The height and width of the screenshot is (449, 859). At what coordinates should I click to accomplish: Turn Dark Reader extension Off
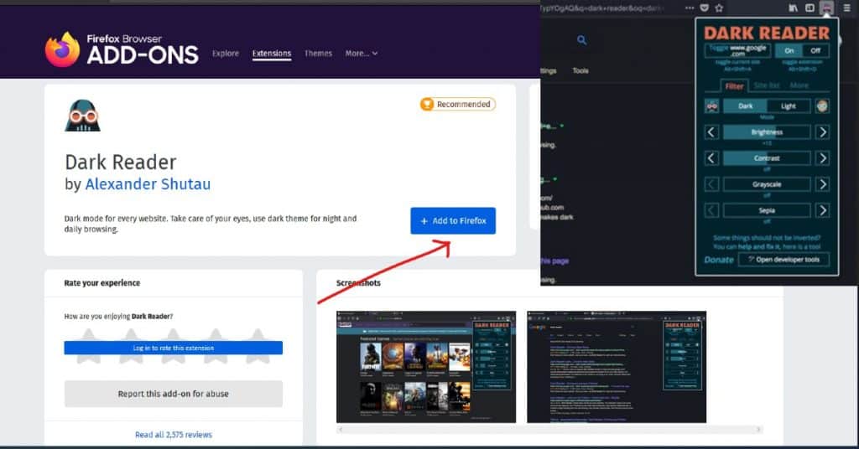click(815, 50)
